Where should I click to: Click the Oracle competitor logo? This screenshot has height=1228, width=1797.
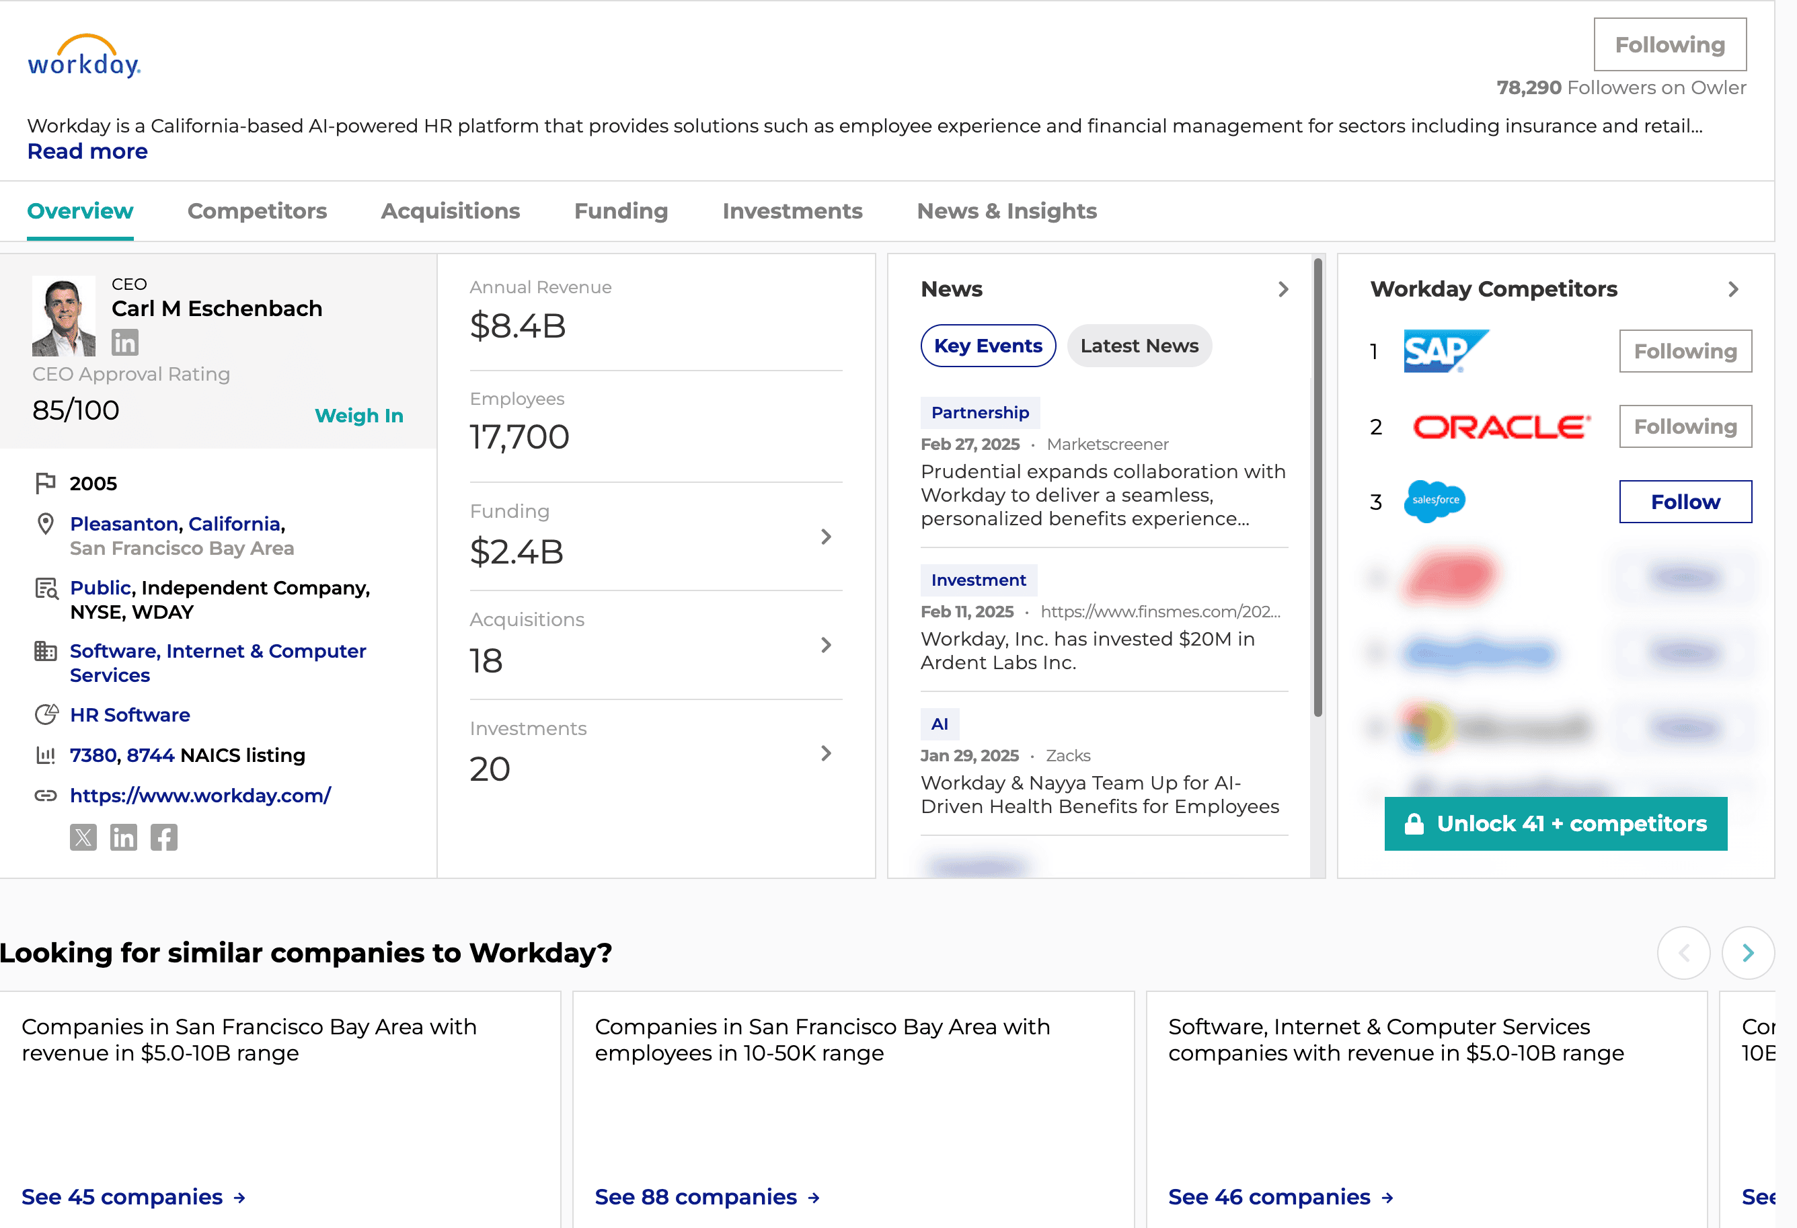(1501, 427)
